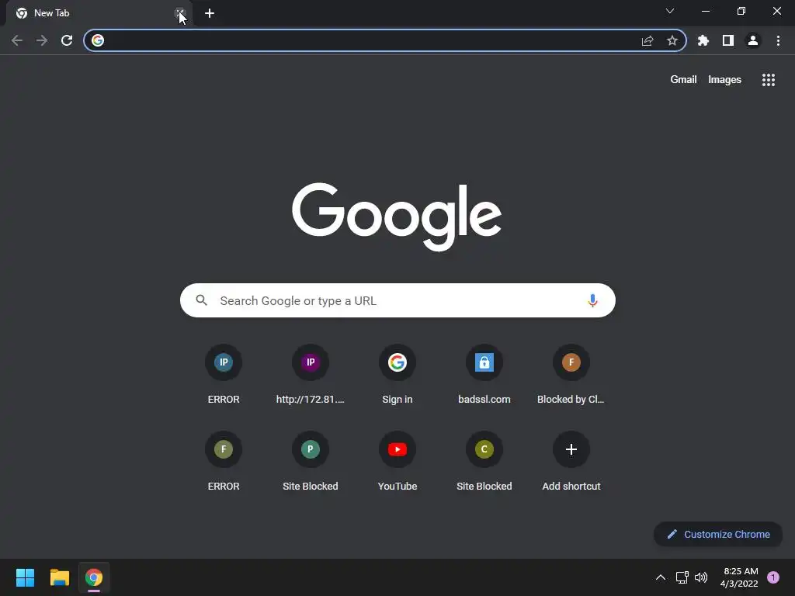Click into the Google search box
795x596 pixels.
pyautogui.click(x=397, y=300)
